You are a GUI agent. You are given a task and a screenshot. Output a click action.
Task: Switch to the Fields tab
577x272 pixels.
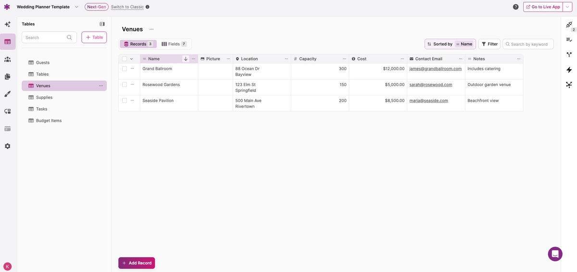[x=174, y=44]
